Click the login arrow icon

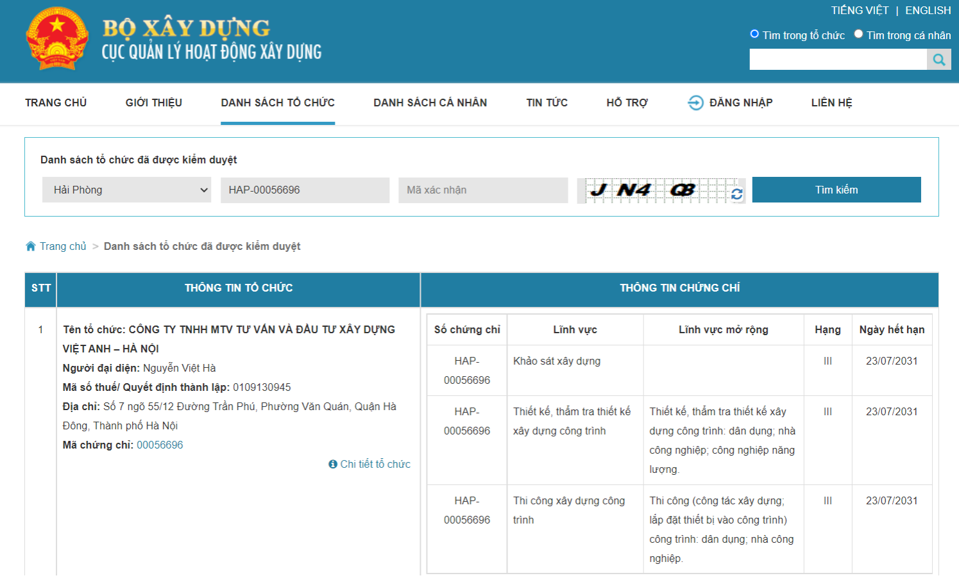(695, 103)
